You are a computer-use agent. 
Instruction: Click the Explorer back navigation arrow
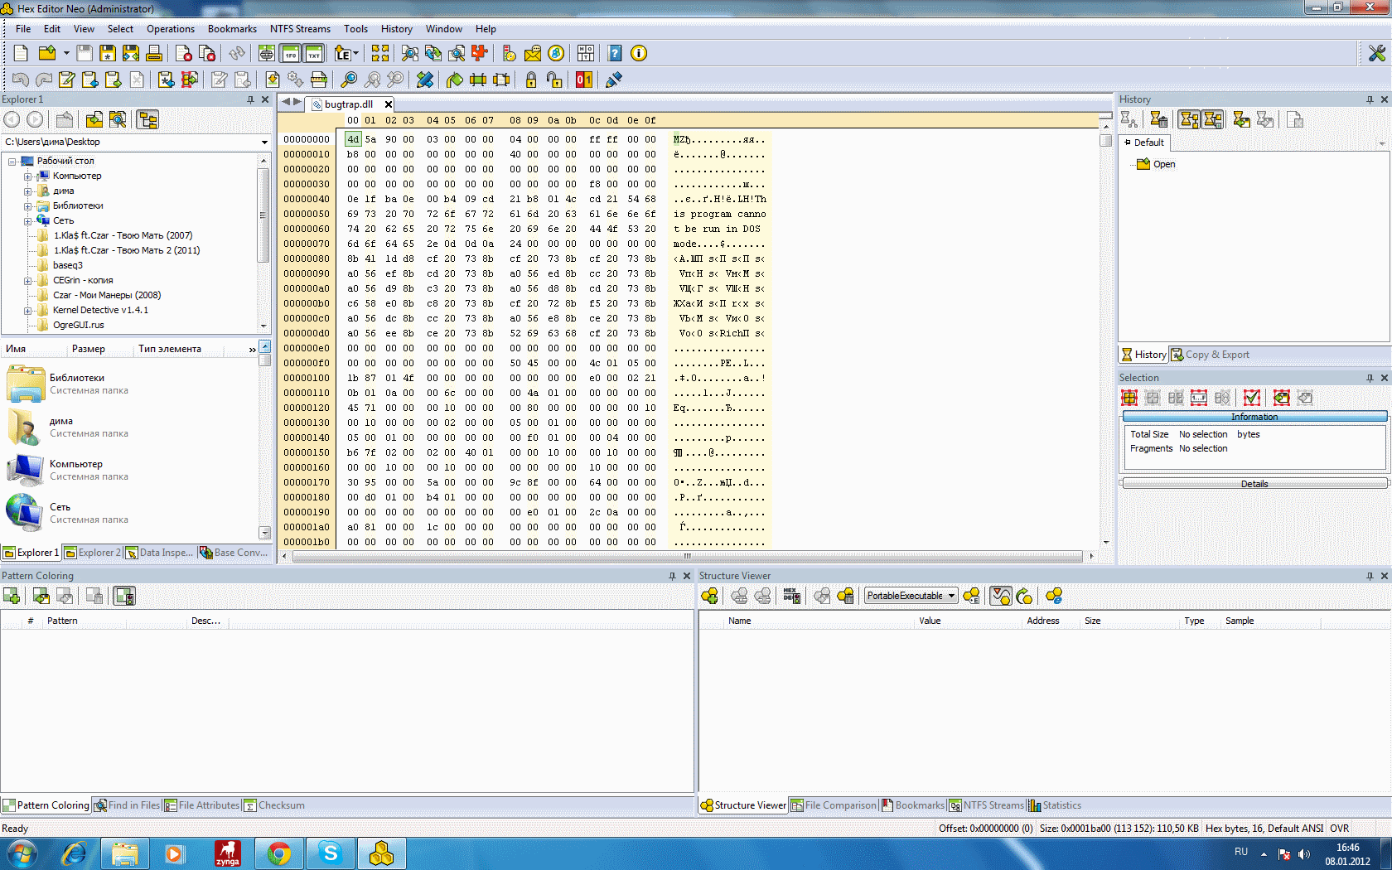tap(12, 119)
